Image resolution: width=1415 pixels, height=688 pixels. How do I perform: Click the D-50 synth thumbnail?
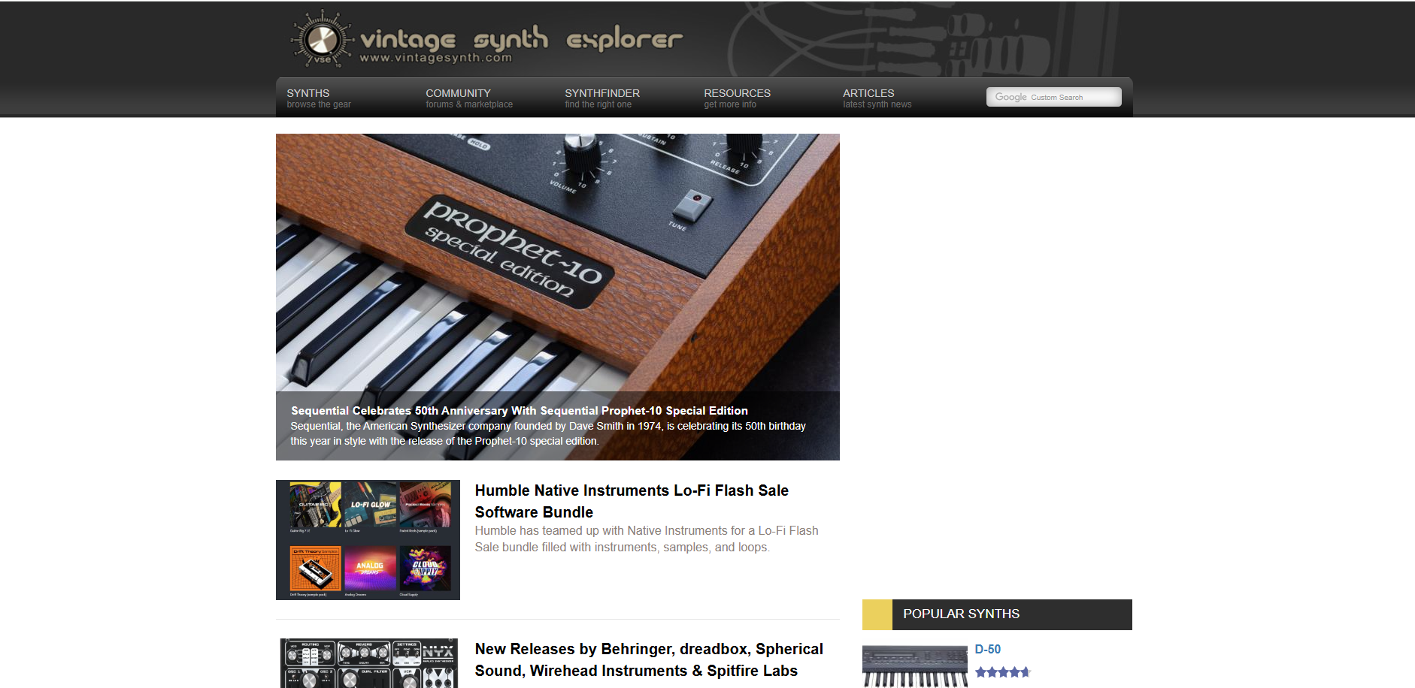coord(914,665)
